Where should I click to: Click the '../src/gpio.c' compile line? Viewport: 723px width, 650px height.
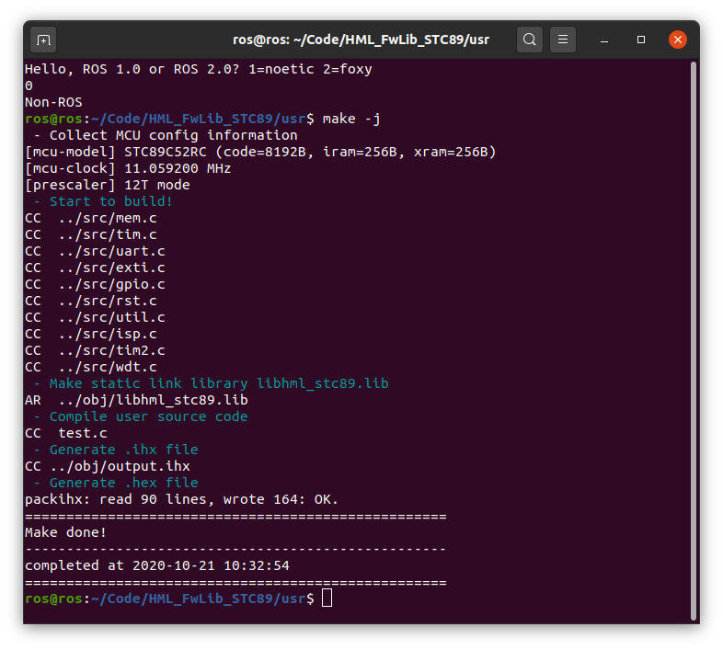(x=95, y=284)
